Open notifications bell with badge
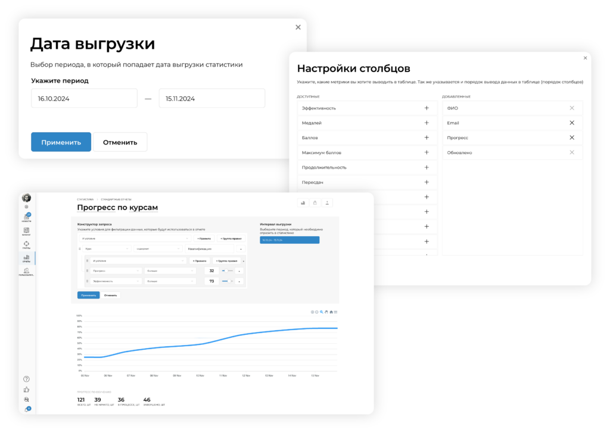Screen dimensions: 610x433 [x=27, y=409]
